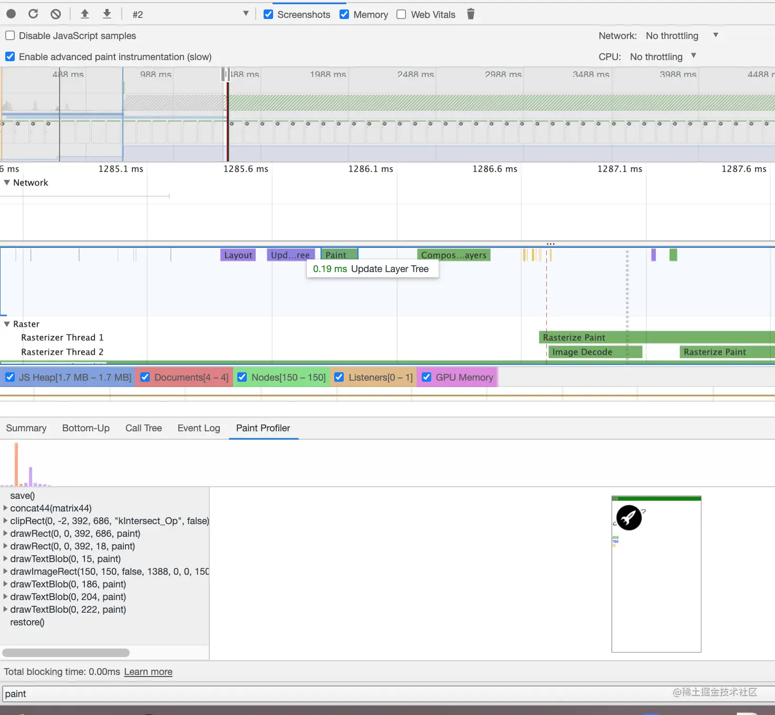Click the paint filter input field
Image resolution: width=775 pixels, height=715 pixels.
pyautogui.click(x=387, y=694)
